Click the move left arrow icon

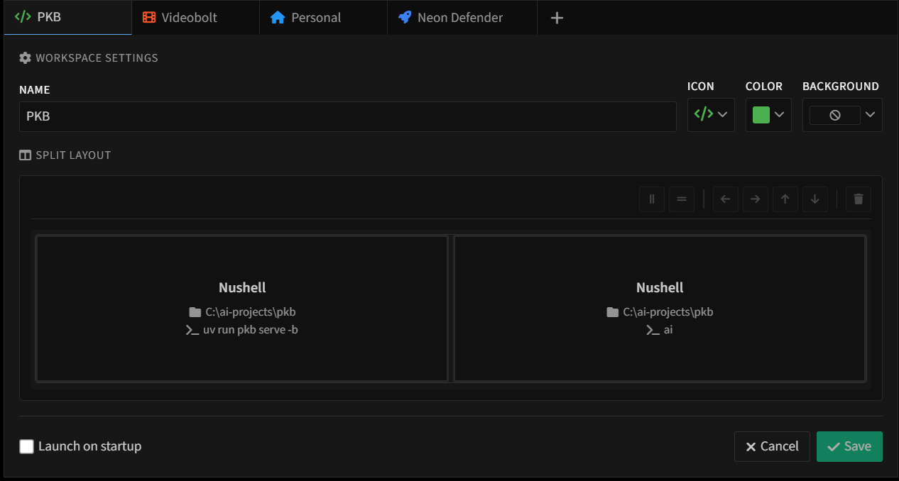click(x=725, y=199)
